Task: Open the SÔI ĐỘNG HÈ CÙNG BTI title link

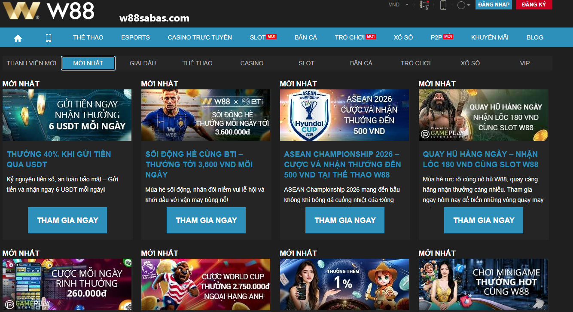Action: (x=199, y=164)
